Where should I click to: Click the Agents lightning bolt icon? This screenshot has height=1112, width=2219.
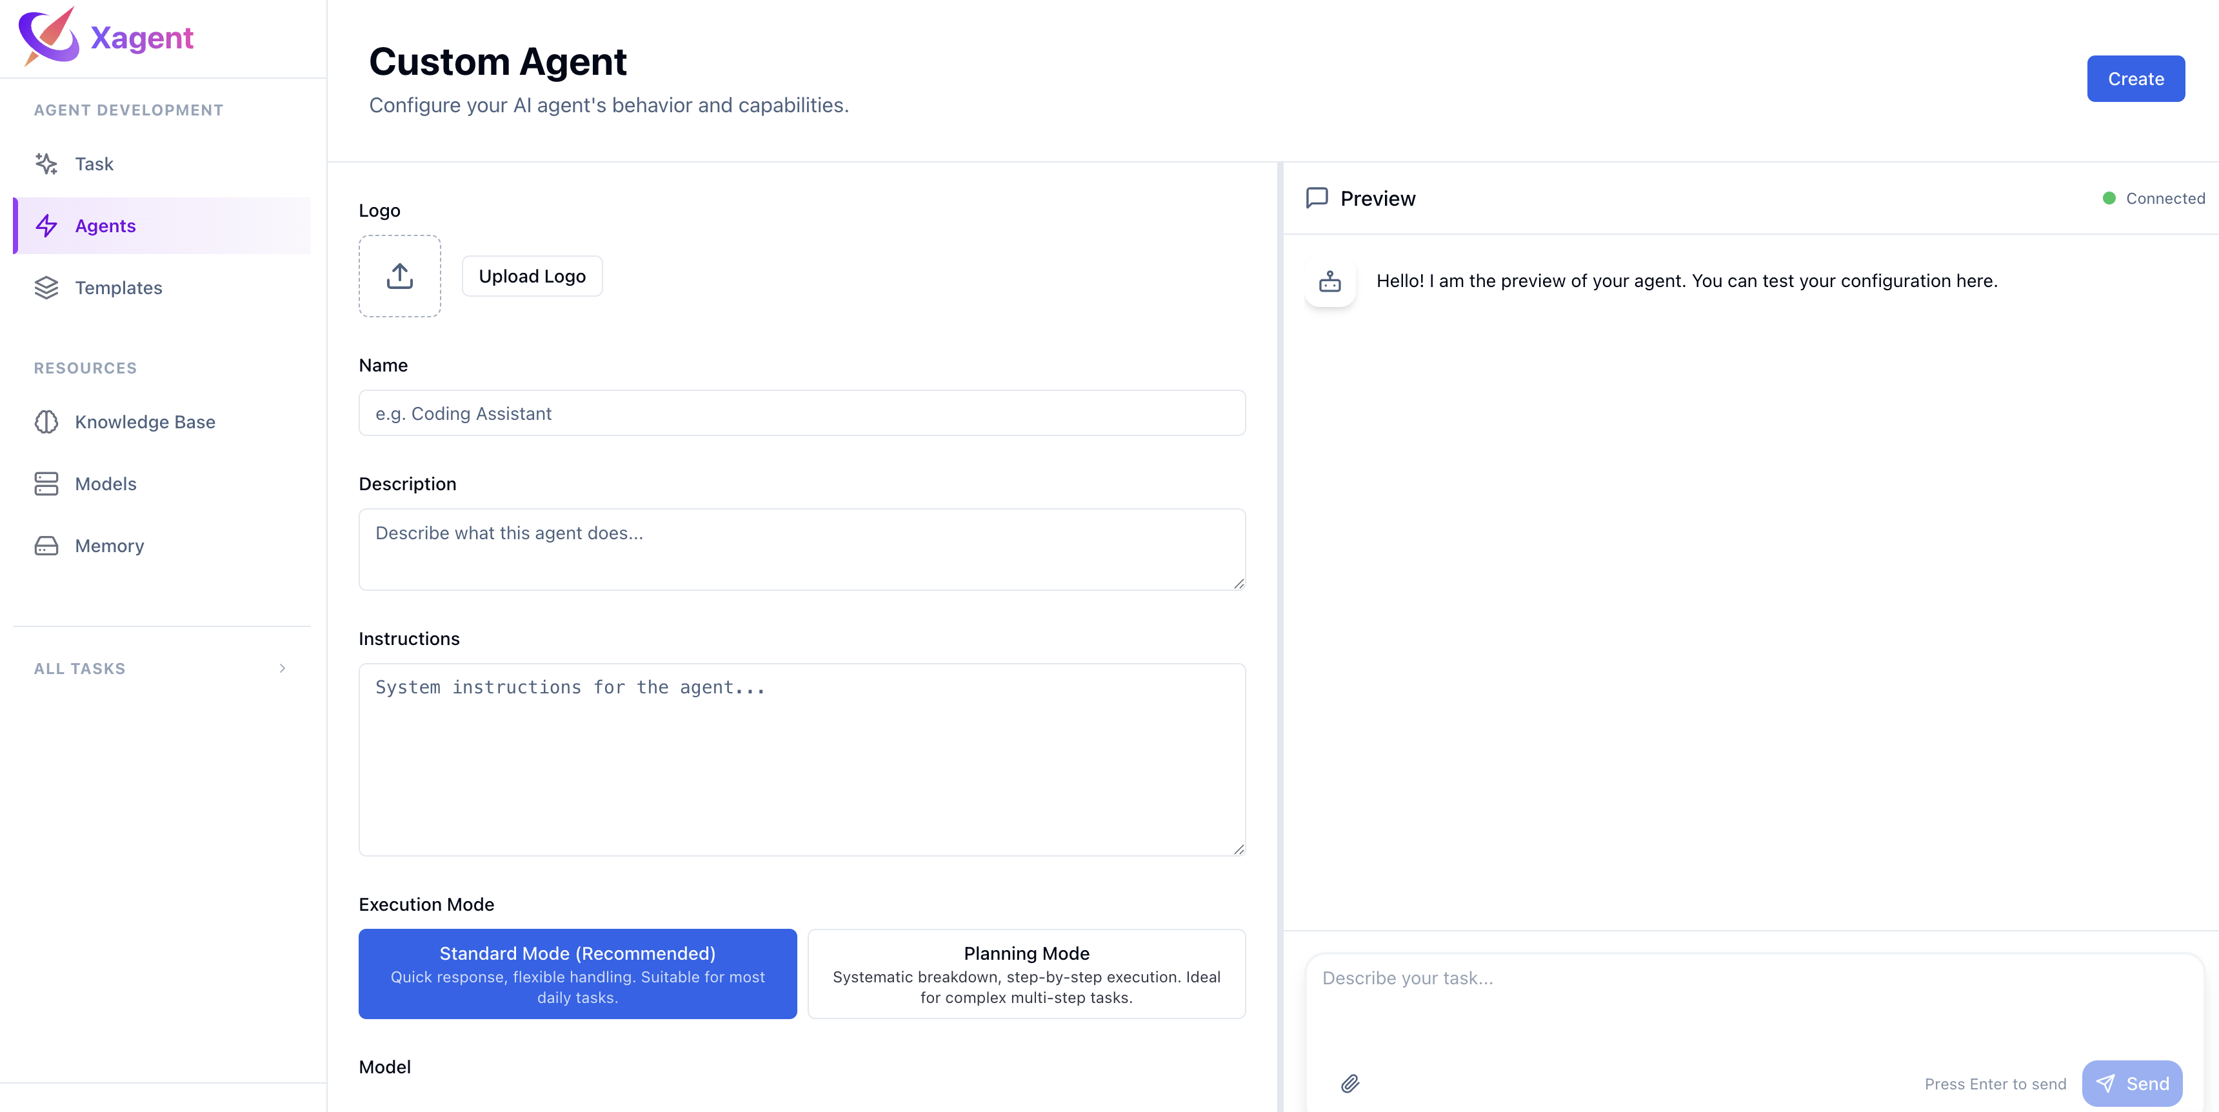[46, 226]
